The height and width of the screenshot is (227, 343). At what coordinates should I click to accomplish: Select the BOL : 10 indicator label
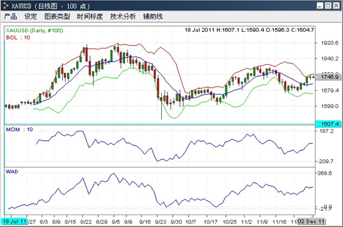18,37
